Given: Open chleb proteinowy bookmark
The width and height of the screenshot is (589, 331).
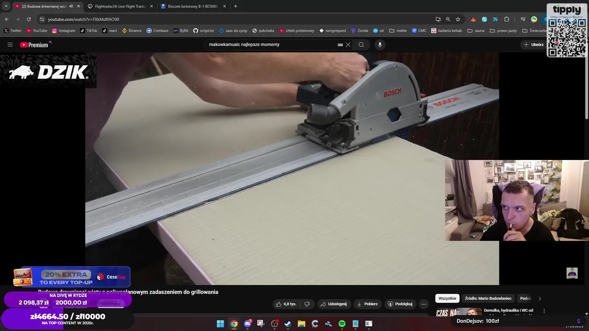Looking at the screenshot, I should pos(297,31).
